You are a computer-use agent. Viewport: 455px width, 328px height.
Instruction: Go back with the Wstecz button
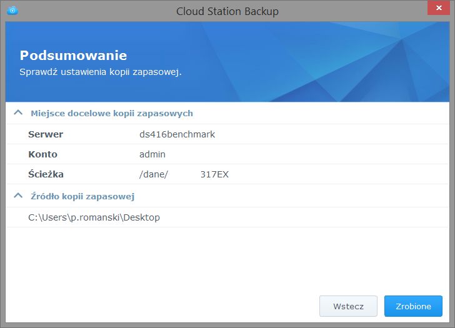[x=348, y=306]
